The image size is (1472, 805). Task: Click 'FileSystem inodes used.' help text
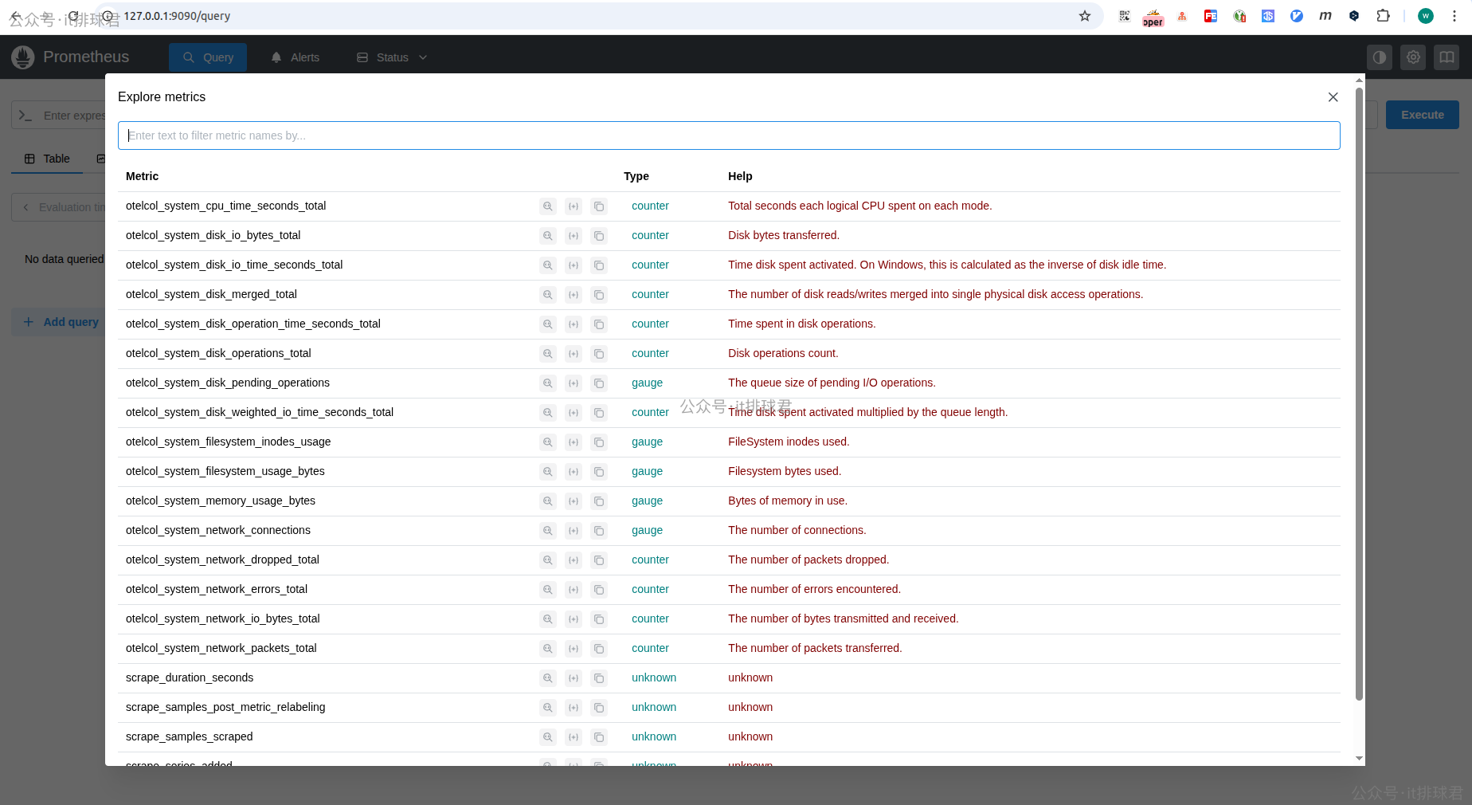pyautogui.click(x=789, y=442)
